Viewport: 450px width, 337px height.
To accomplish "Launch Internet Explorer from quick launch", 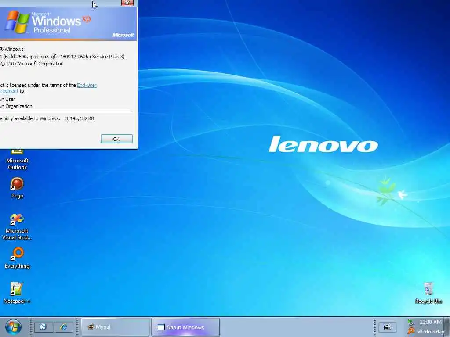I will tap(63, 327).
